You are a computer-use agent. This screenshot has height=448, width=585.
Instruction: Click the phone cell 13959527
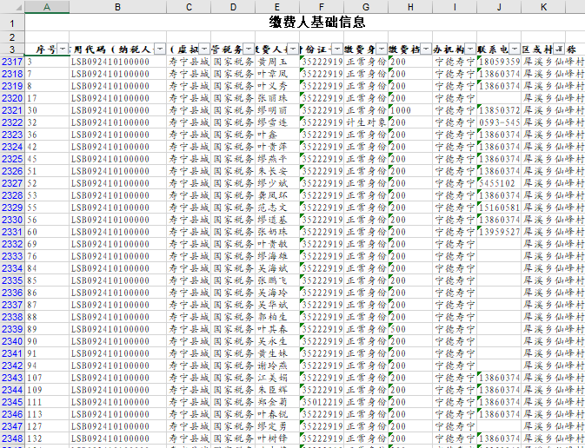(x=500, y=232)
